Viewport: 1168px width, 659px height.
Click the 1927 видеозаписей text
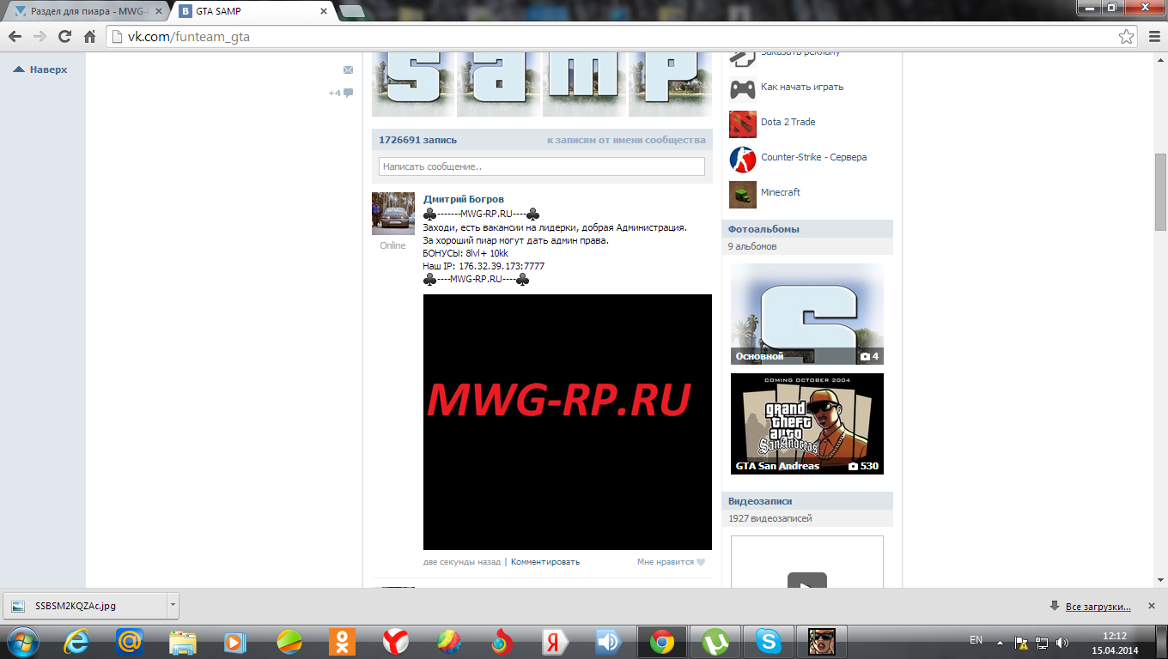(x=770, y=518)
